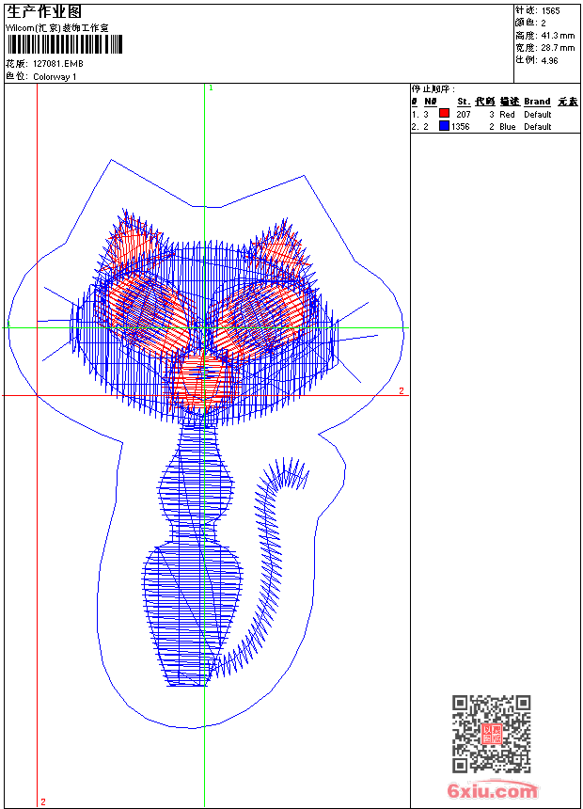The width and height of the screenshot is (583, 809).
Task: Click the stitch count value 1565
Action: pos(550,10)
